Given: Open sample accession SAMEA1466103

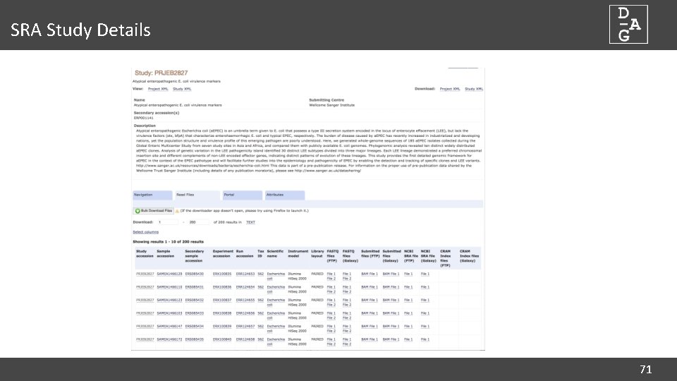Looking at the screenshot, I should (169, 313).
